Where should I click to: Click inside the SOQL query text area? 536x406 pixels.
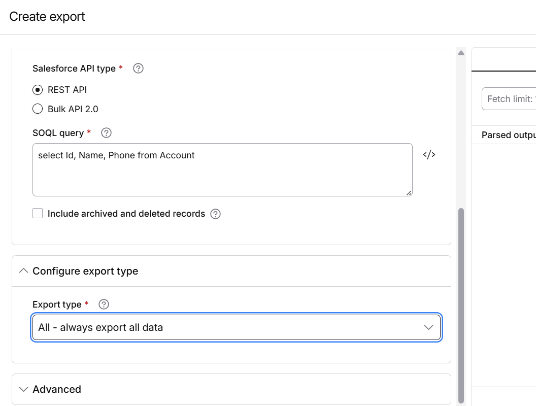click(x=222, y=169)
